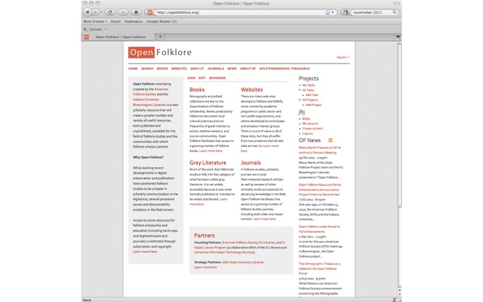Click the American Folklore Society partner link

[239, 242]
